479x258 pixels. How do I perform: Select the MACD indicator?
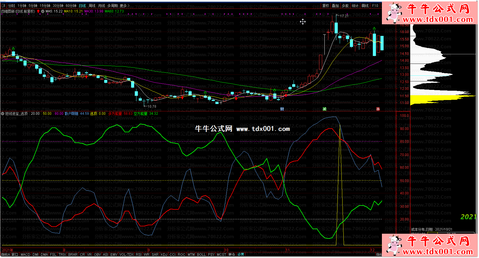(25, 255)
